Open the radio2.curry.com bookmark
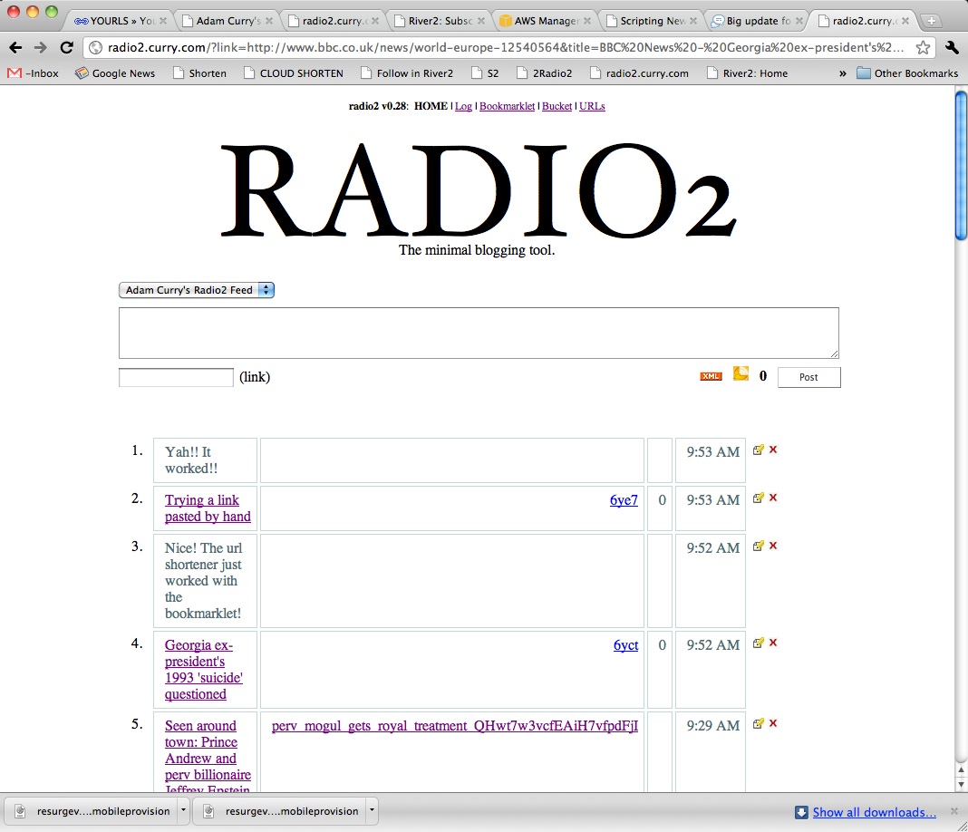The width and height of the screenshot is (968, 832). [x=640, y=73]
